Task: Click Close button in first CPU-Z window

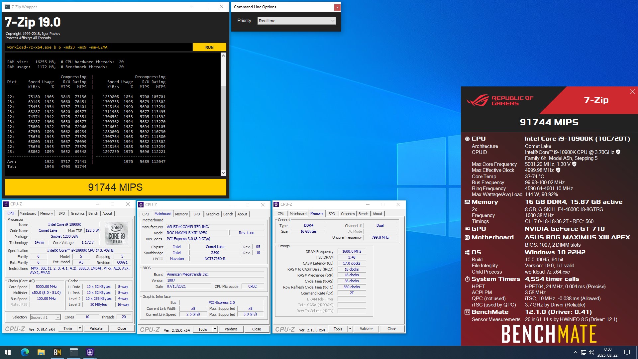Action: tap(122, 328)
